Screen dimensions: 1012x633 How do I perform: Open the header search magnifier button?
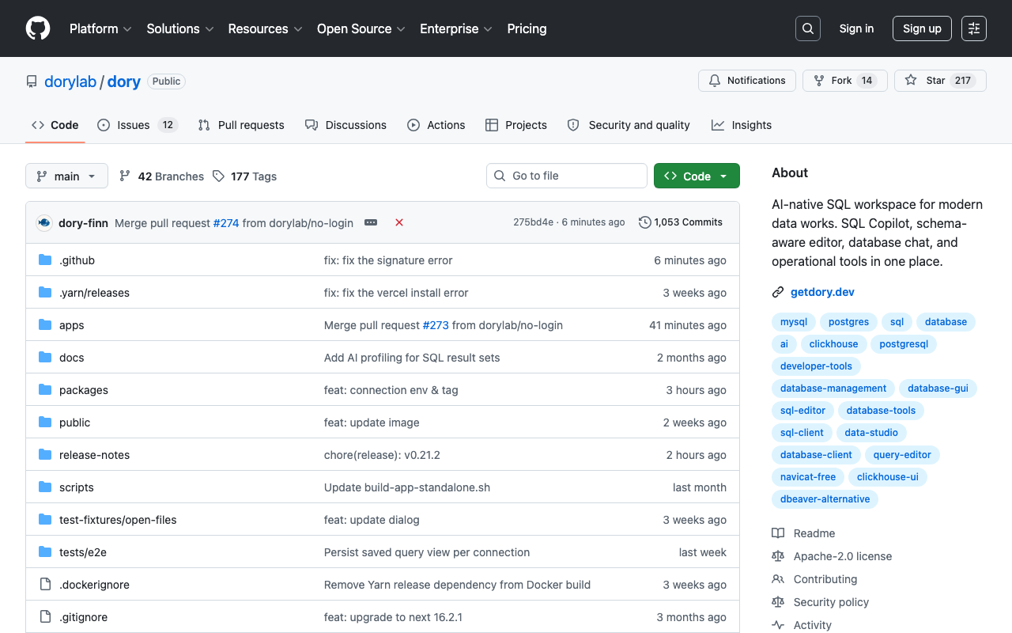click(x=808, y=28)
